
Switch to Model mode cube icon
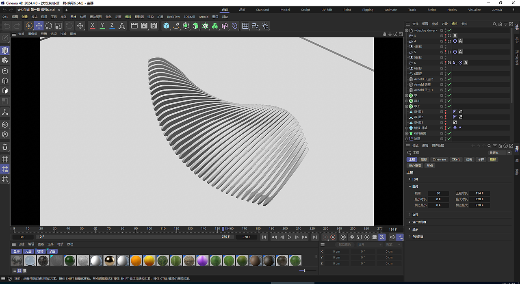5,50
